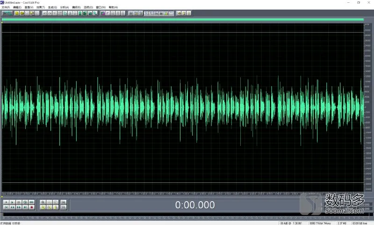Screen dimensions: 374x225
Task: Open the 选项(O) Options menu
Action: click(88, 7)
